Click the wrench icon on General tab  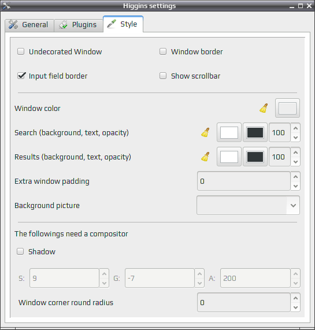click(x=13, y=25)
